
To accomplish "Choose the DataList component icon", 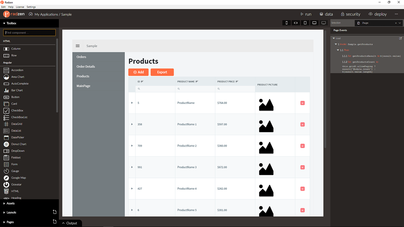I will pyautogui.click(x=6, y=131).
